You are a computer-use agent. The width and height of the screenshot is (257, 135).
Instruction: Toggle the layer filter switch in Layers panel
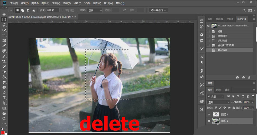pyautogui.click(x=253, y=96)
